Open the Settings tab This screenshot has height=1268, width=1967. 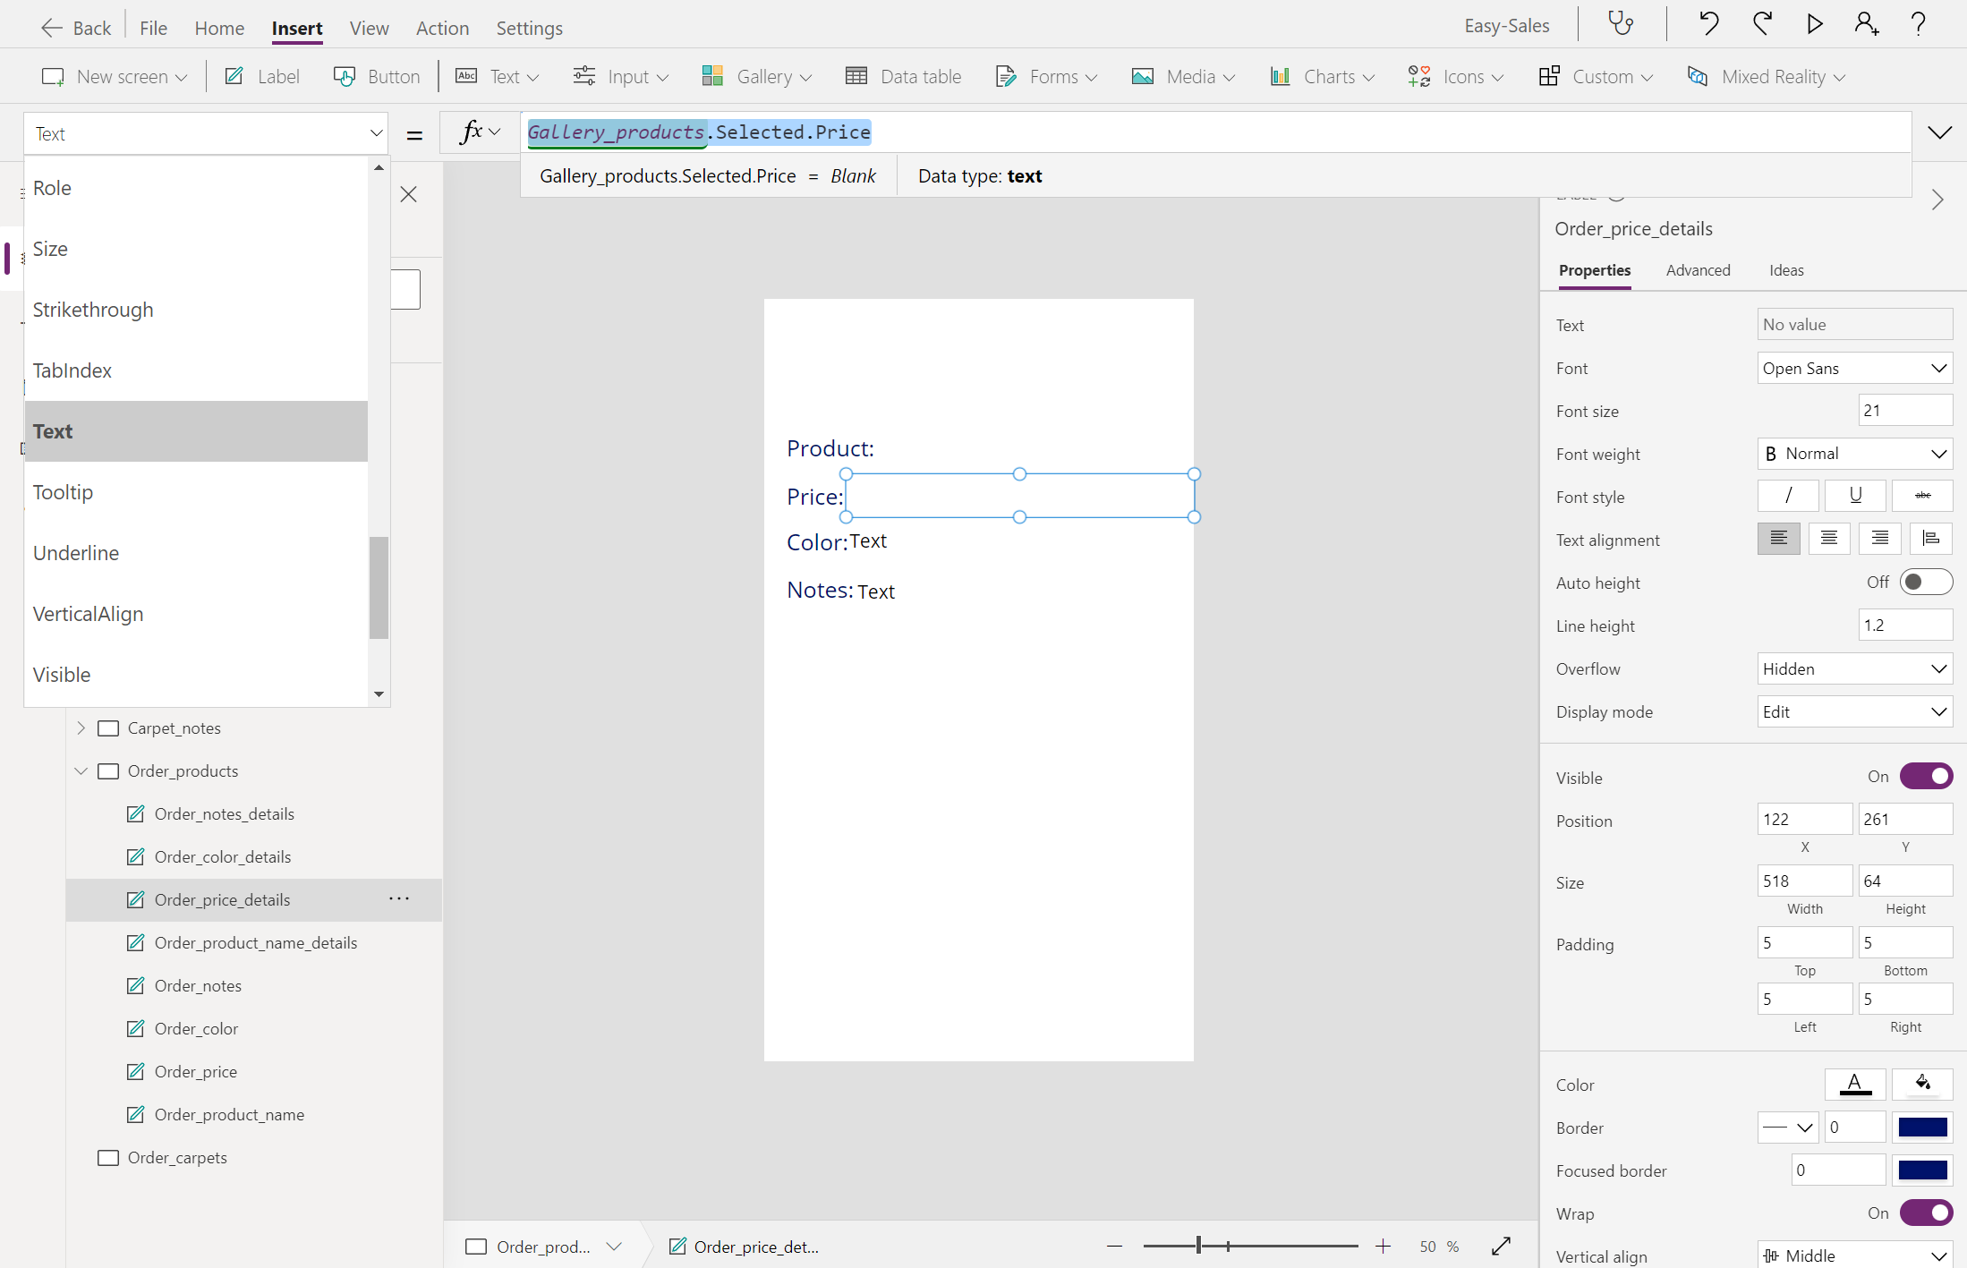pos(529,28)
